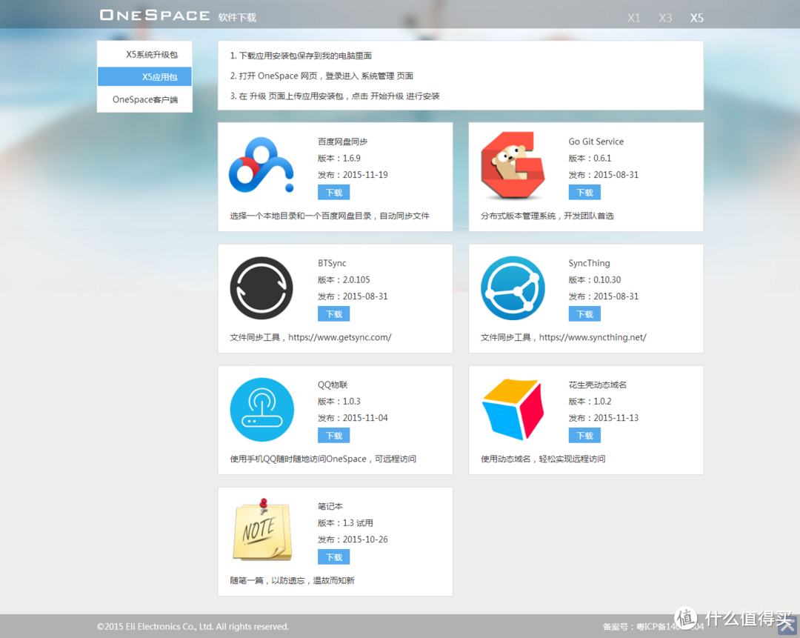Download 花生壳动态域名 package

click(584, 436)
